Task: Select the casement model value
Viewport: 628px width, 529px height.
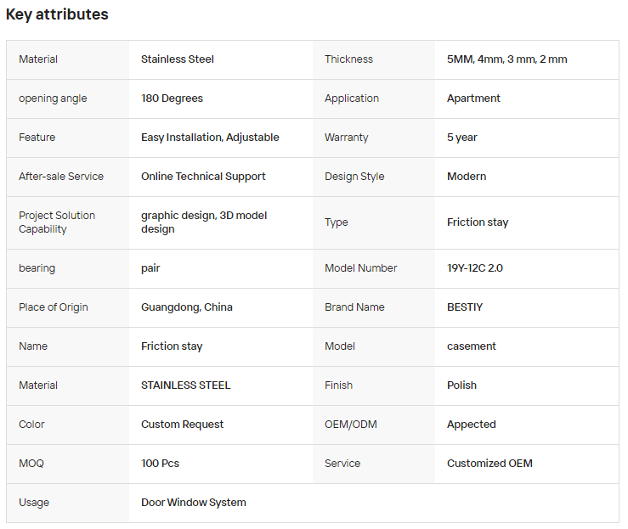Action: [472, 346]
